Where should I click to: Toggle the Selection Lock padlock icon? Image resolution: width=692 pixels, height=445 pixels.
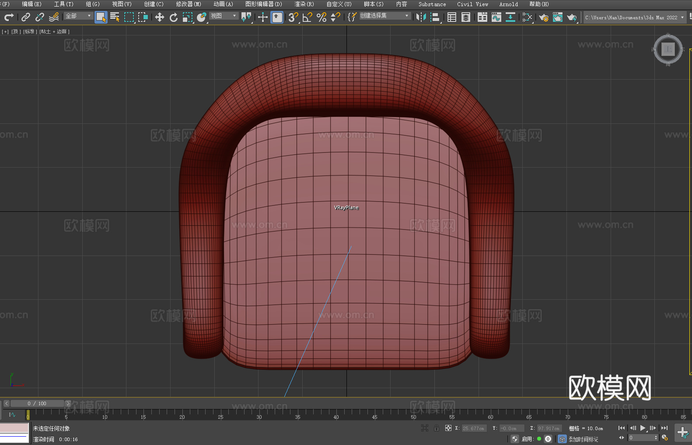click(x=437, y=428)
